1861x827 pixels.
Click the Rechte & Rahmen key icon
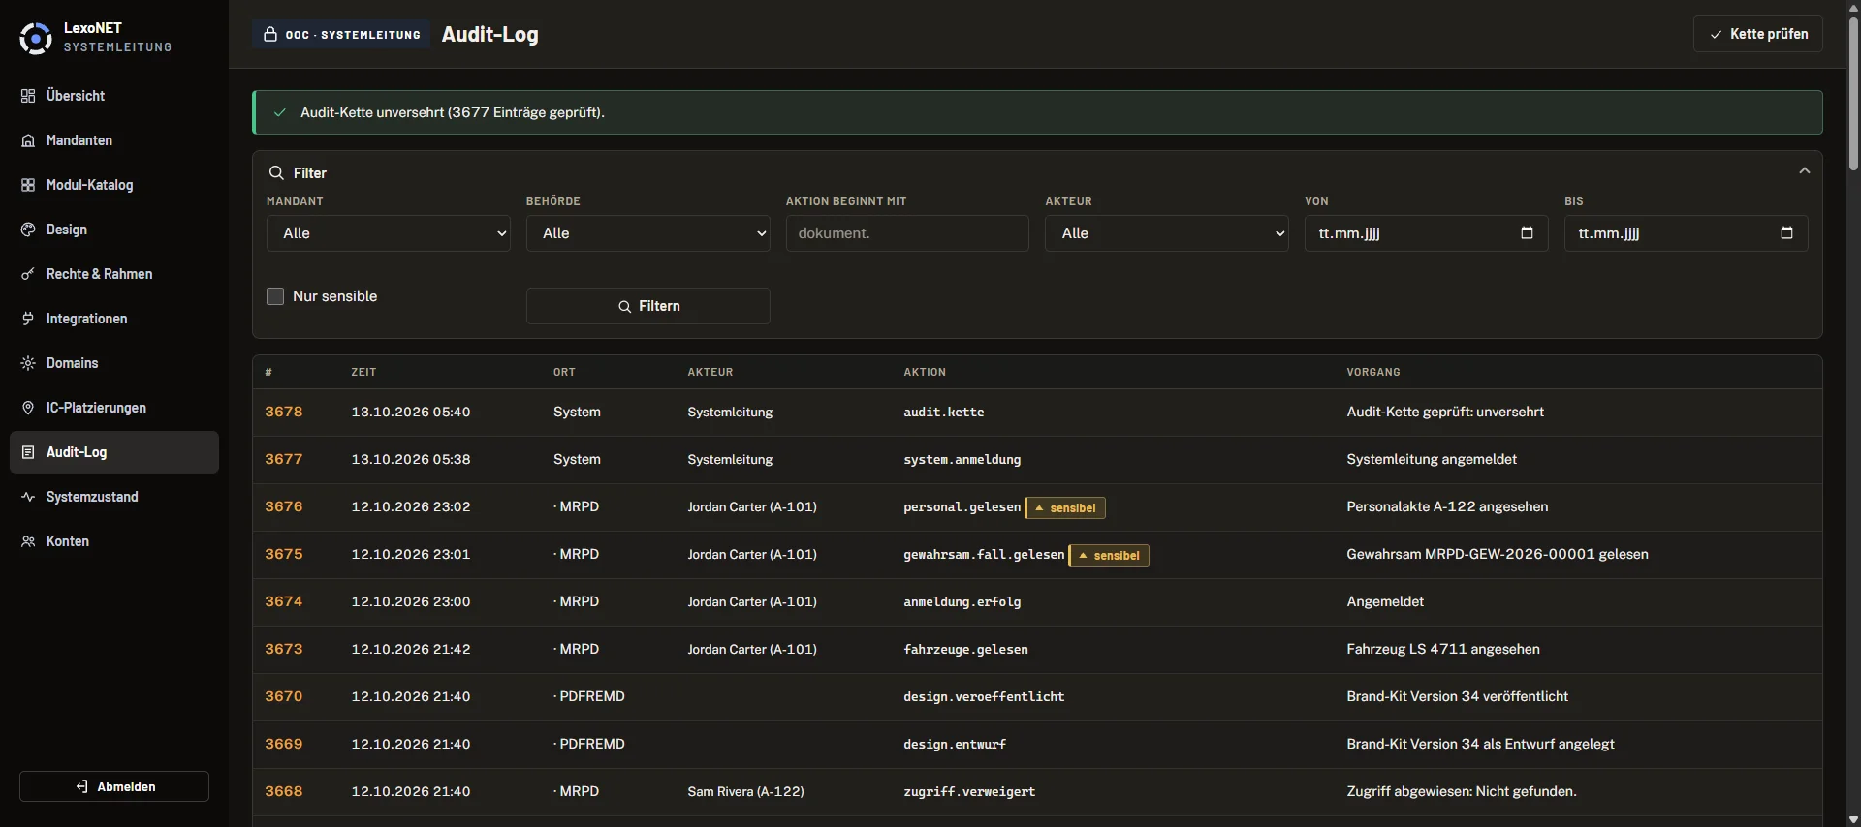pyautogui.click(x=28, y=274)
